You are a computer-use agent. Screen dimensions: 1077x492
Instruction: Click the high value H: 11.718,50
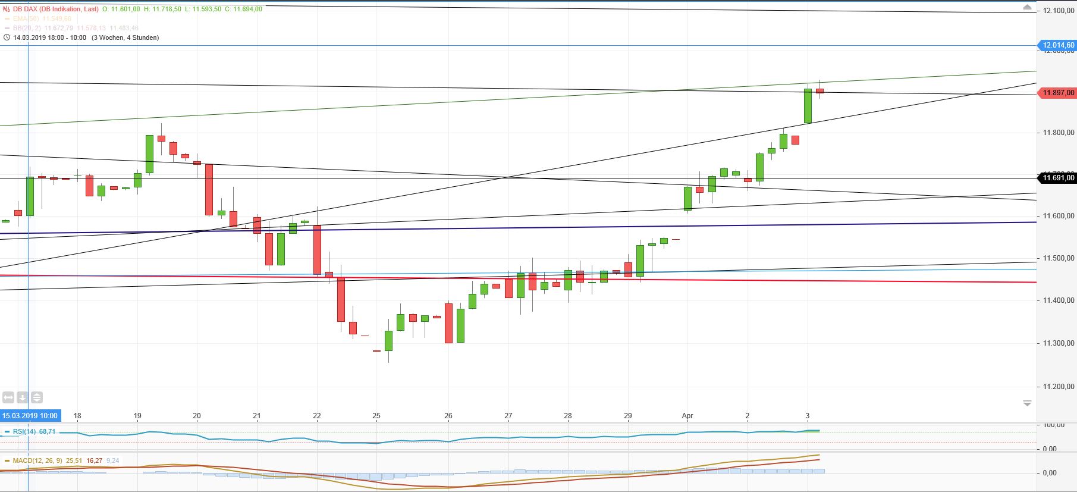pos(162,9)
